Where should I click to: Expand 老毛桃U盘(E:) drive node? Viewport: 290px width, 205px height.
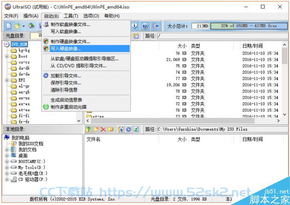[x=7, y=173]
